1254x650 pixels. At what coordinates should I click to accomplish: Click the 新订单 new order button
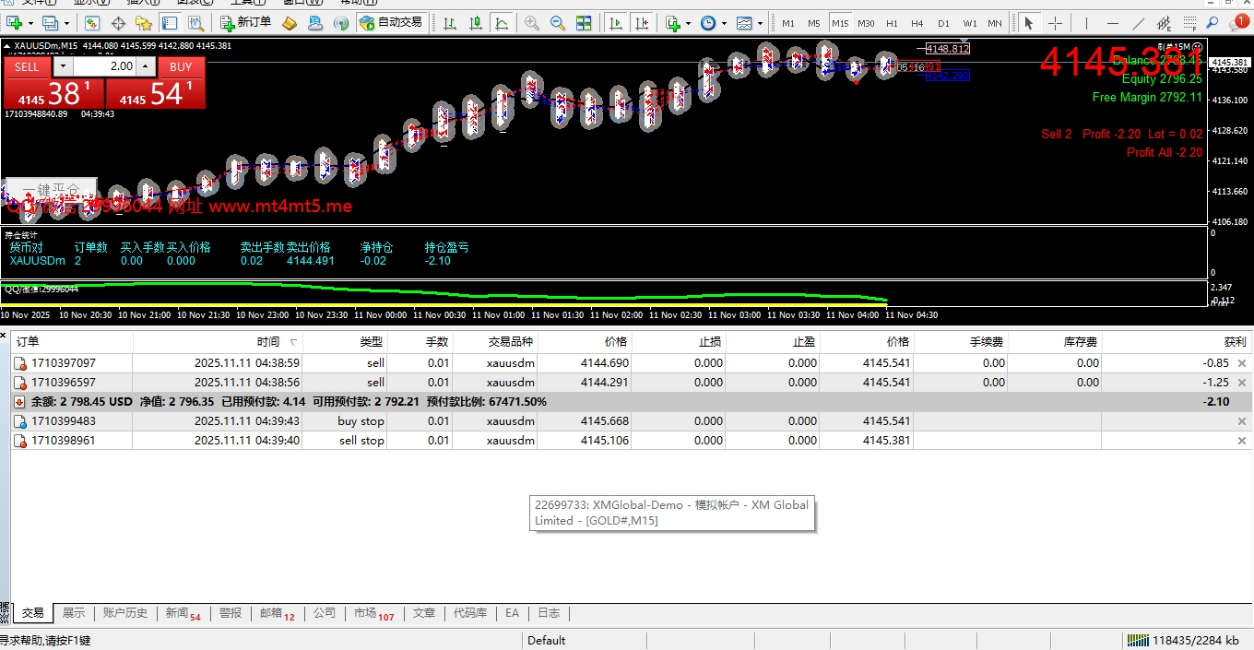pyautogui.click(x=245, y=22)
